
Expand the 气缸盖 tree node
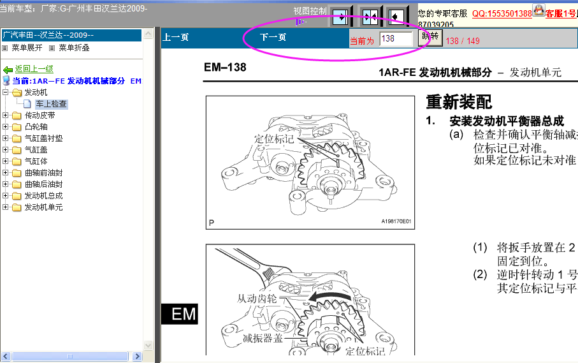point(5,149)
